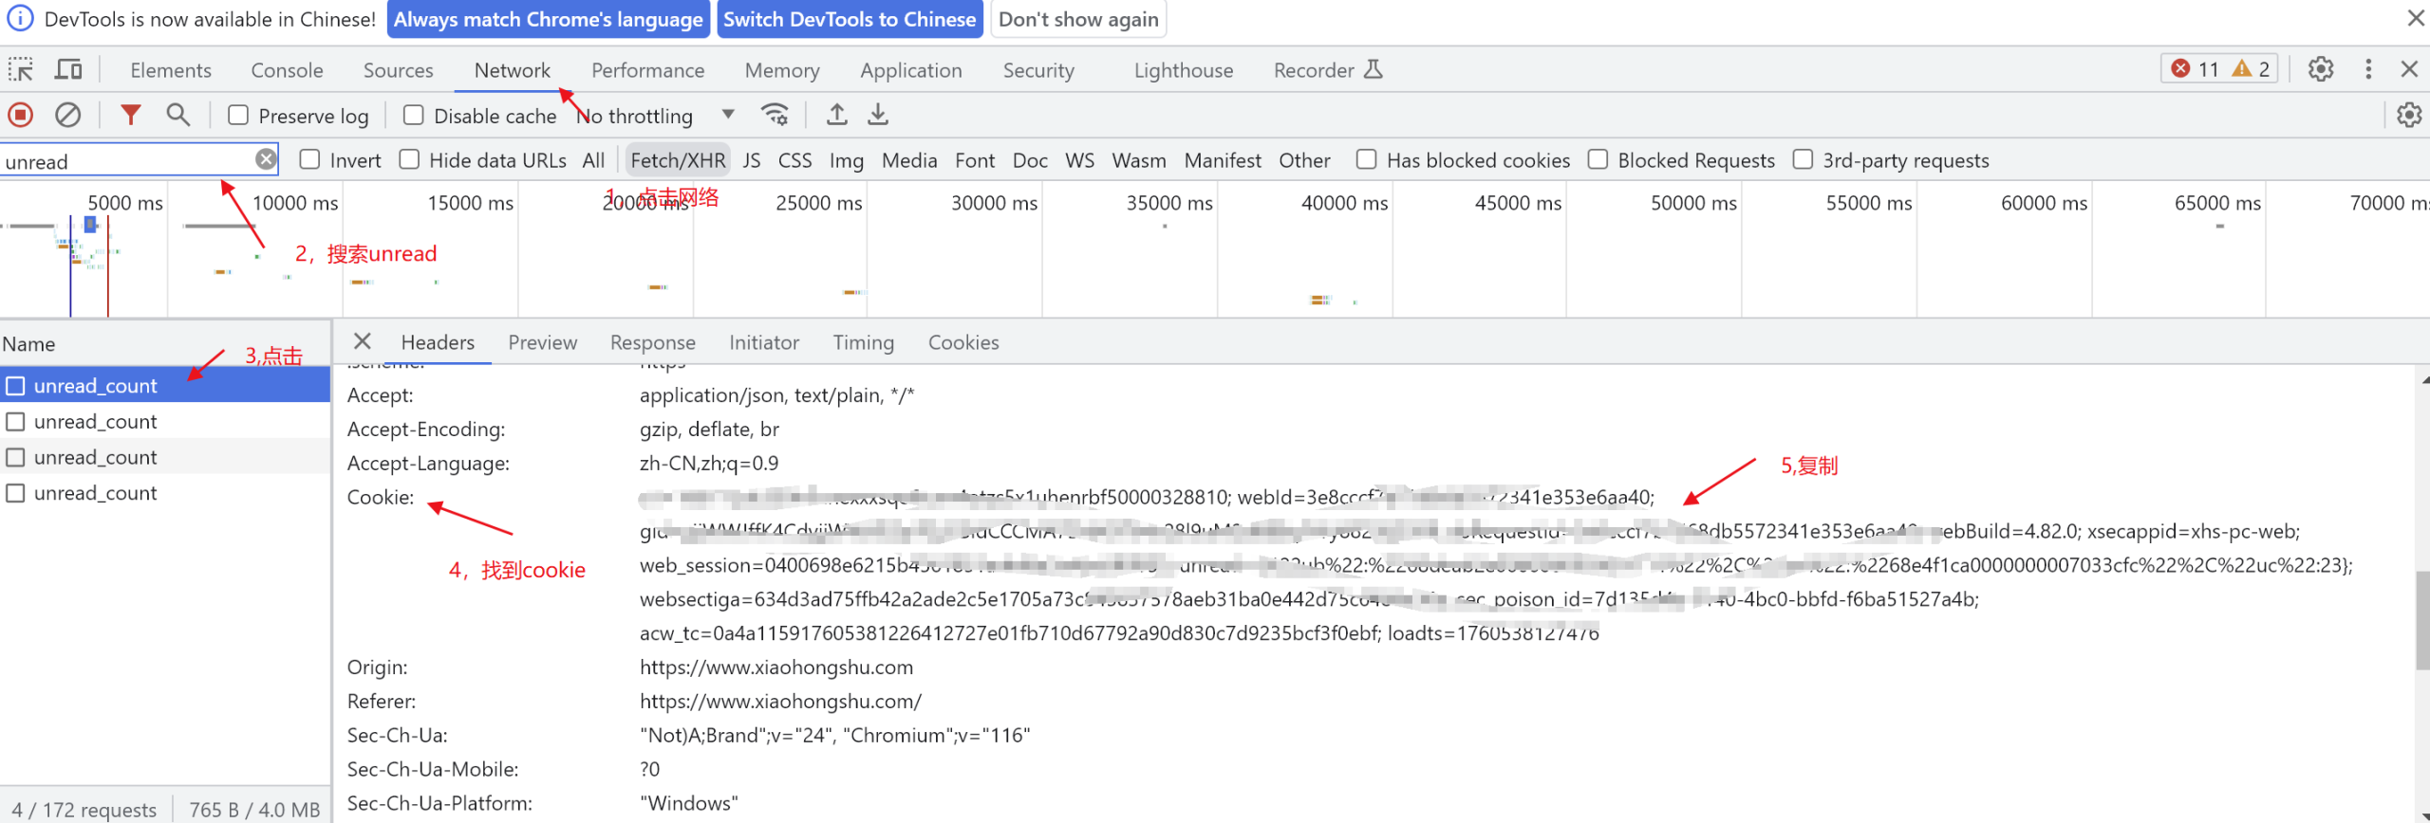Stop recording network log
This screenshot has height=823, width=2430.
(21, 115)
